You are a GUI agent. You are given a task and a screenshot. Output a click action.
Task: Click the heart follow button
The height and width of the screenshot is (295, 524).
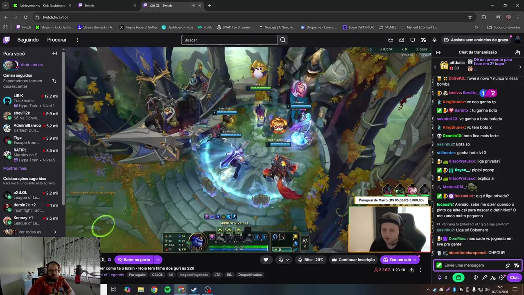pos(266,260)
